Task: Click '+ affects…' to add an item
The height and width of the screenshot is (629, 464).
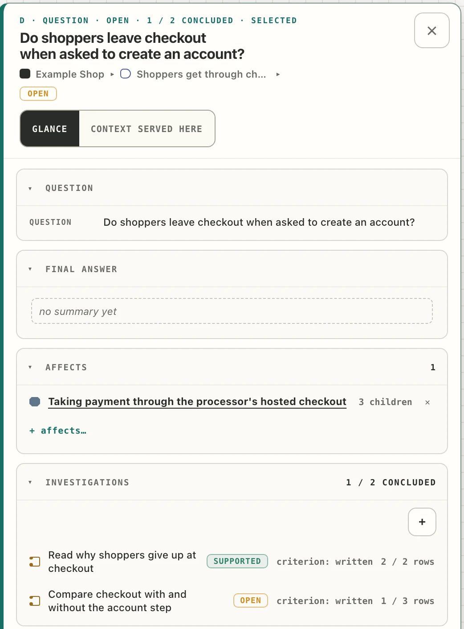Action: point(58,430)
